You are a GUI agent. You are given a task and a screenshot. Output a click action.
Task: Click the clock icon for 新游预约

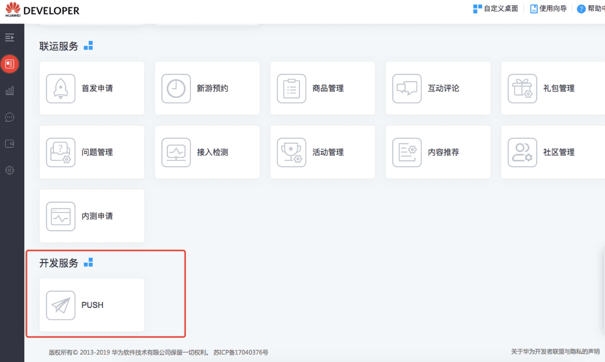point(176,89)
